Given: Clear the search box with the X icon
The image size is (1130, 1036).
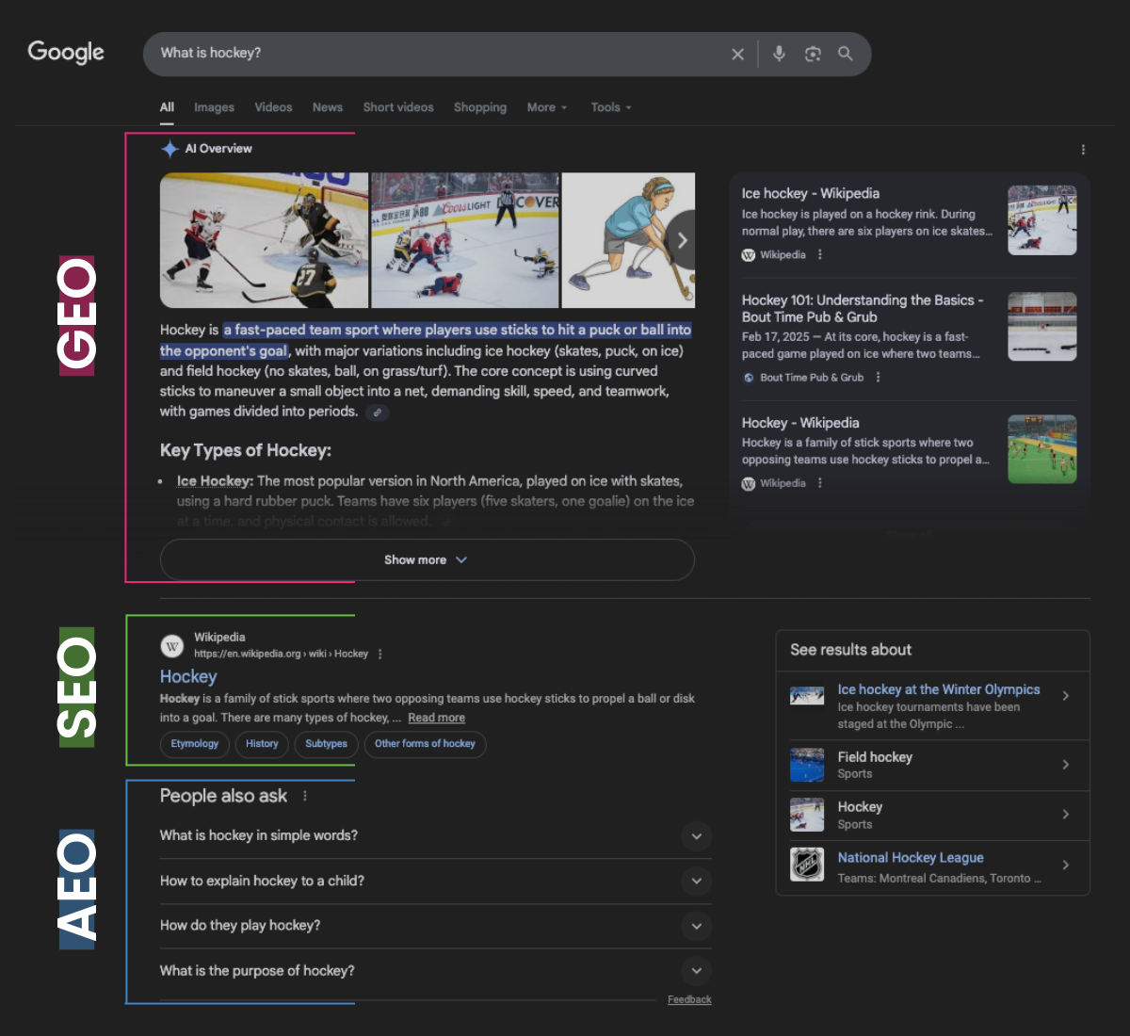Looking at the screenshot, I should (x=737, y=55).
